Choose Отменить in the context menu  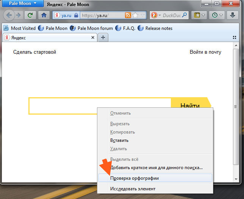point(155,113)
